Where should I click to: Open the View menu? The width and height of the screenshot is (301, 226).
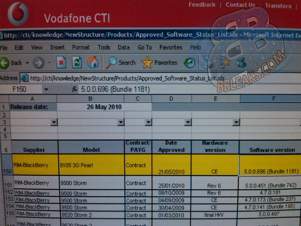point(37,47)
